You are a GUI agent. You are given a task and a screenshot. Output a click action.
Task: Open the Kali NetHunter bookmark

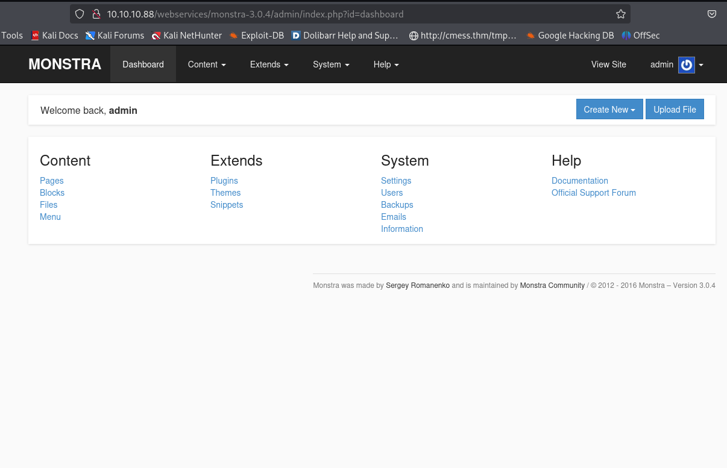click(x=187, y=36)
